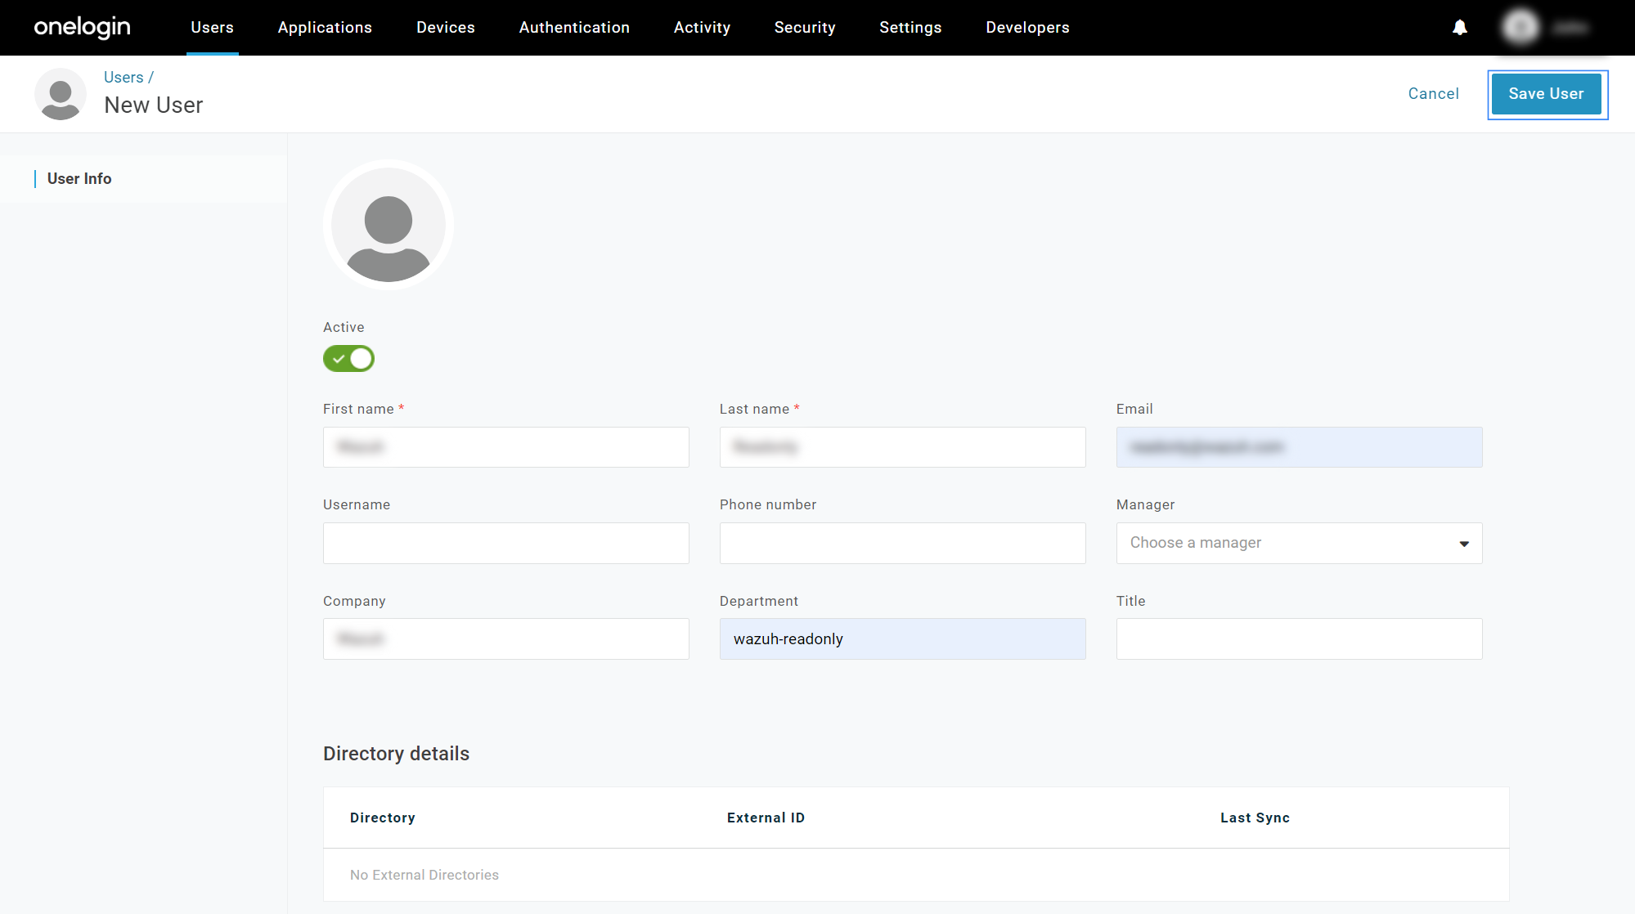Toggle the Active switch off
The width and height of the screenshot is (1635, 914).
[x=348, y=358]
